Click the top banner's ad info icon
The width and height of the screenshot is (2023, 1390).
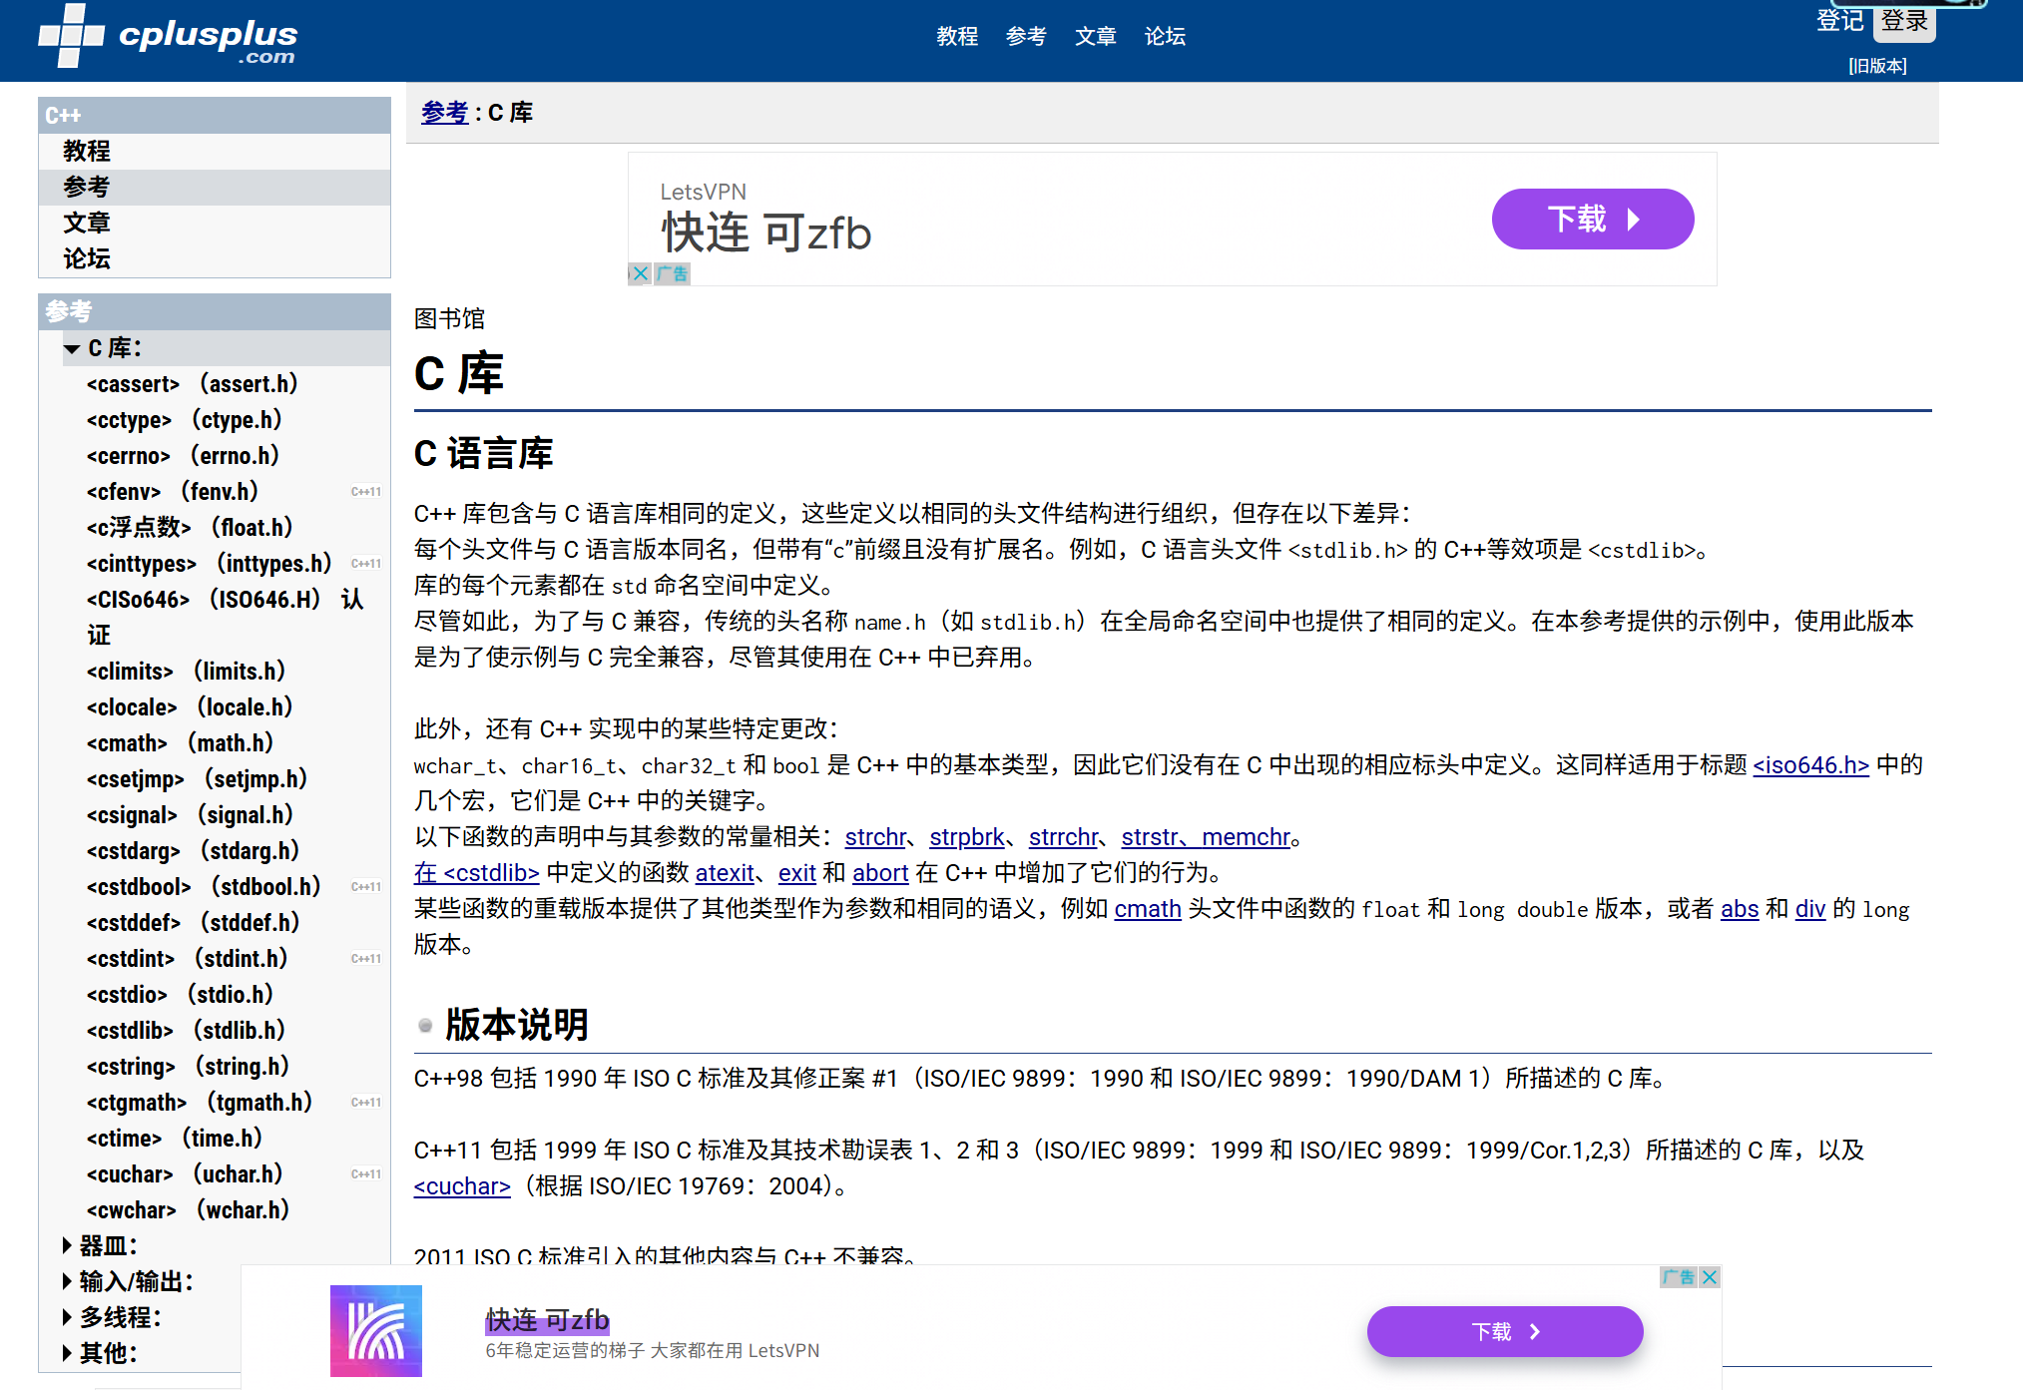(674, 273)
